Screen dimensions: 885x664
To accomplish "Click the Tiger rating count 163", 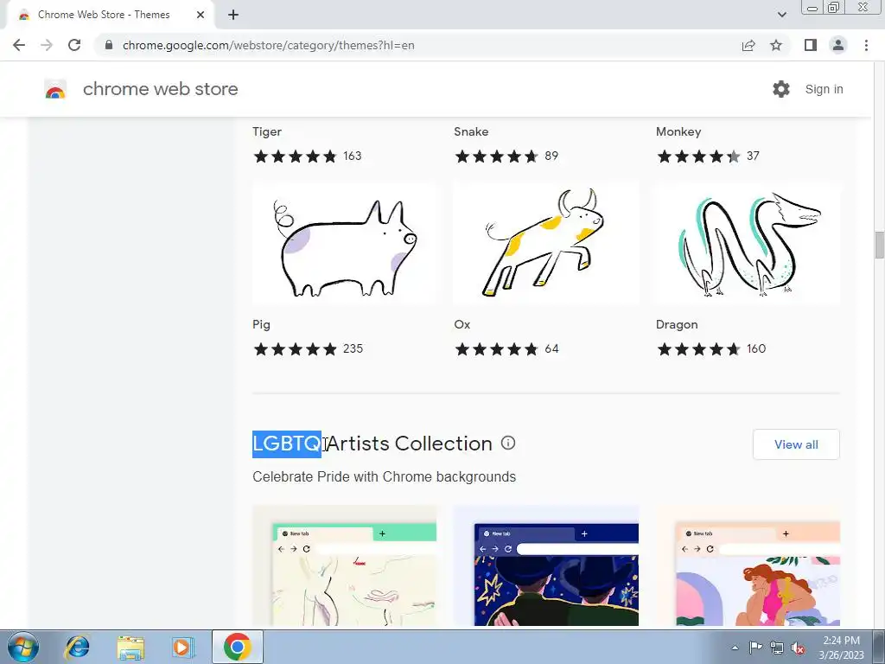I will pyautogui.click(x=353, y=156).
